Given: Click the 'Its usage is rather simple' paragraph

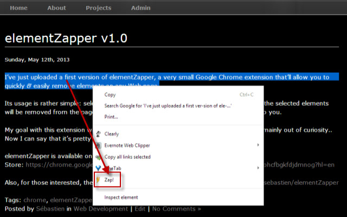Looking at the screenshot, I should [49, 108].
